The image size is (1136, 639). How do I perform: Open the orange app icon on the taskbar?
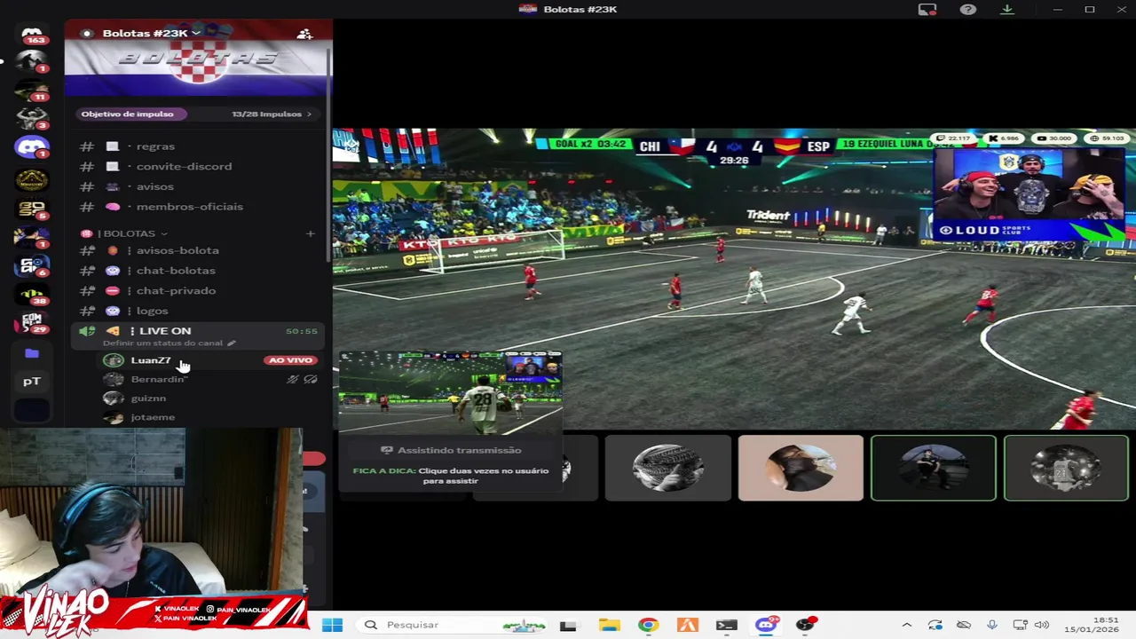pyautogui.click(x=687, y=625)
